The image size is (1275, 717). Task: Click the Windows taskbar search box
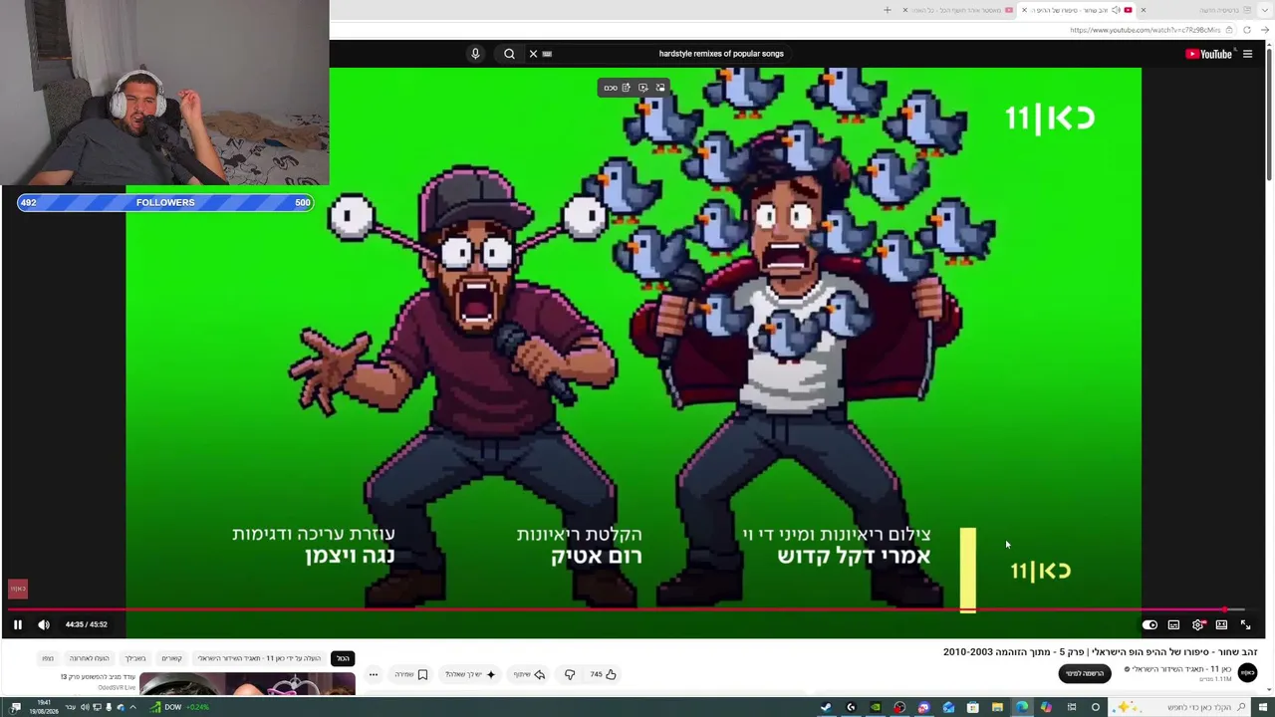pyautogui.click(x=1181, y=707)
